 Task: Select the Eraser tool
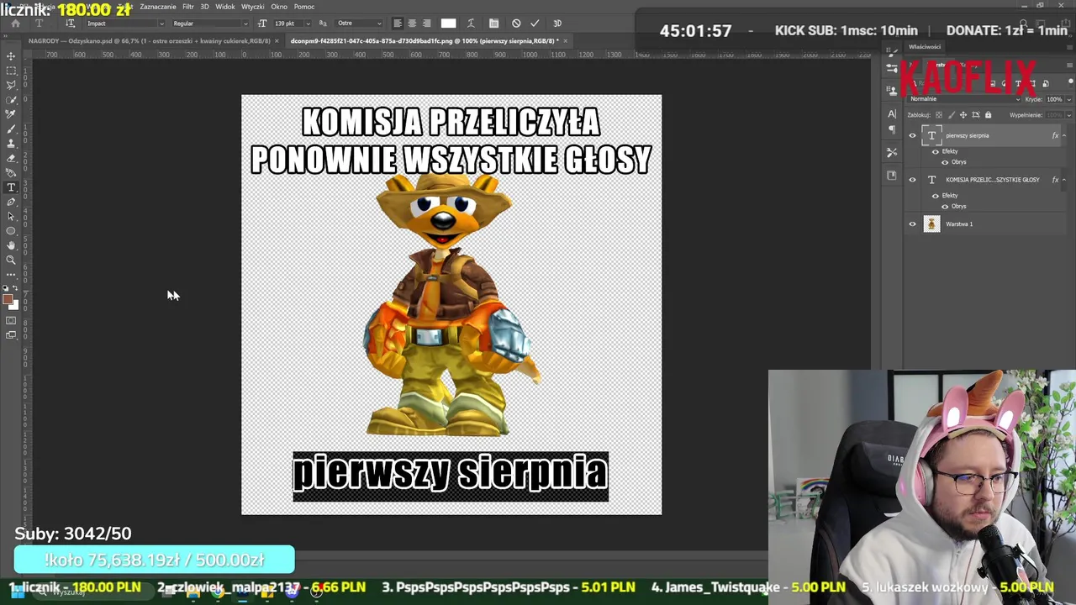click(x=11, y=159)
